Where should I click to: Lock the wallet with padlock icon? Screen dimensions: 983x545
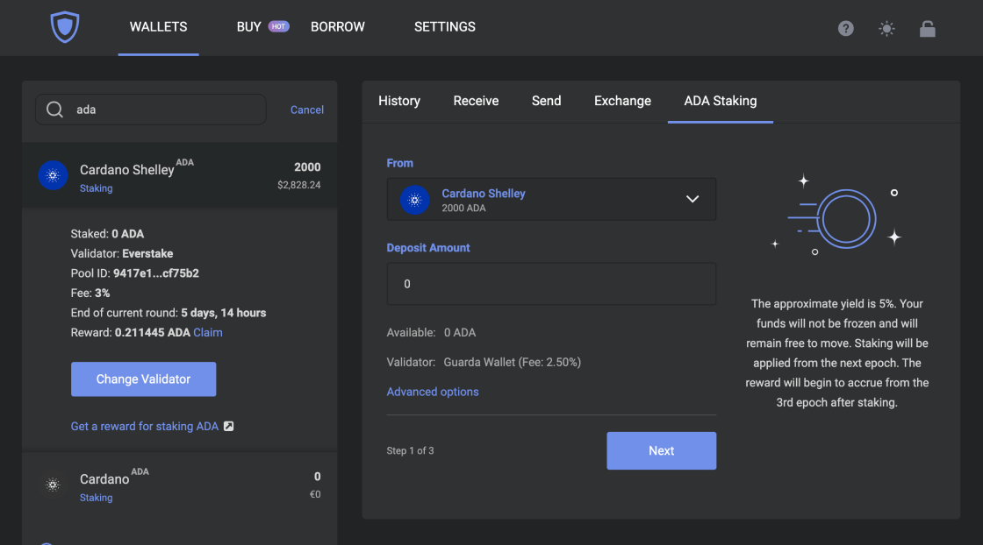[927, 28]
